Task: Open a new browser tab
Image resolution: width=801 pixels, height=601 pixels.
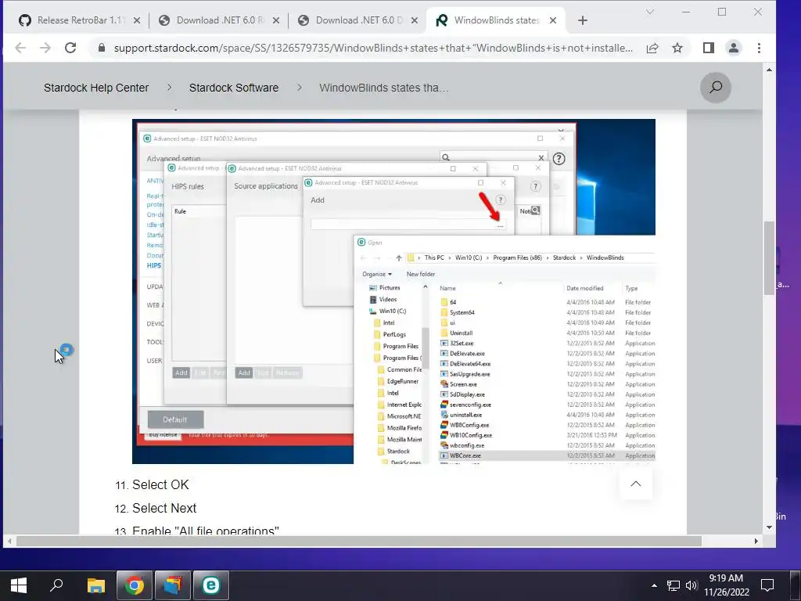Action: (582, 20)
